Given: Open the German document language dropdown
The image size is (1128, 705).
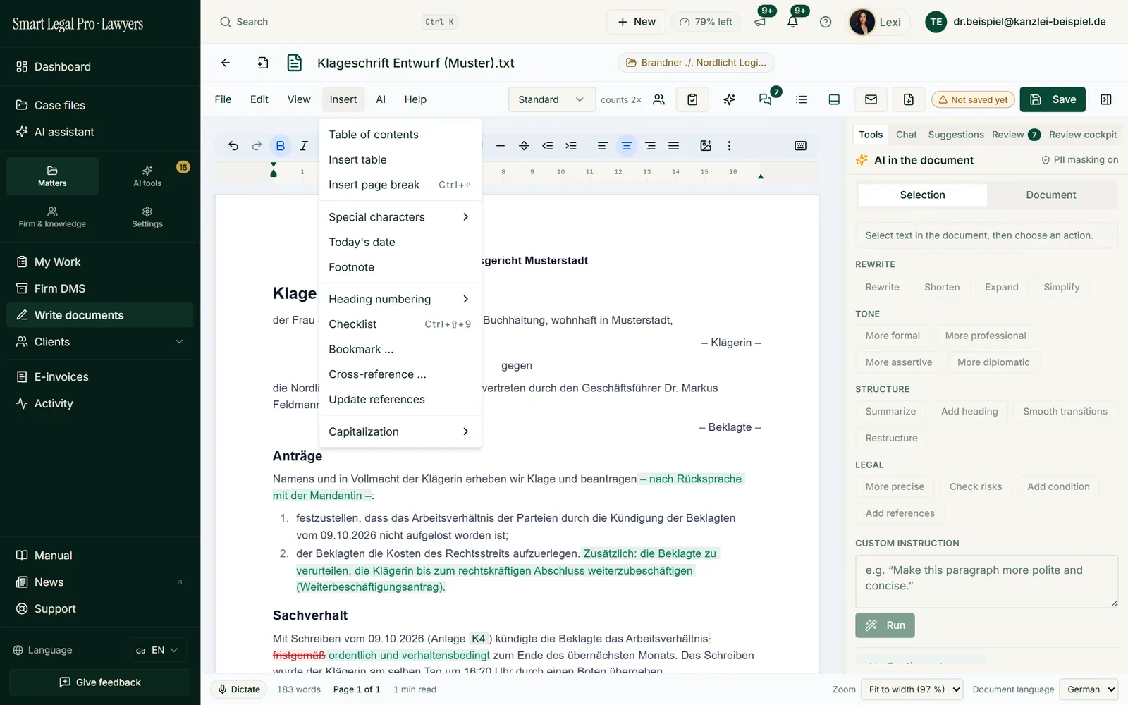Looking at the screenshot, I should [x=1090, y=689].
